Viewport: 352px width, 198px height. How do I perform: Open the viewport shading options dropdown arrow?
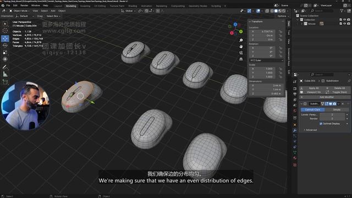tap(288, 11)
